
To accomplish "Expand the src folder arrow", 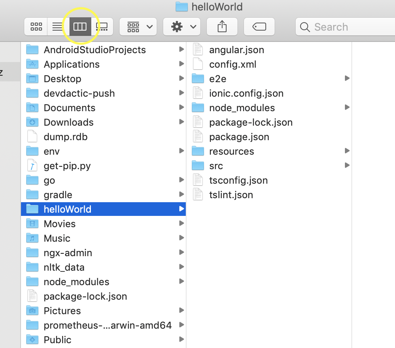I will [347, 165].
